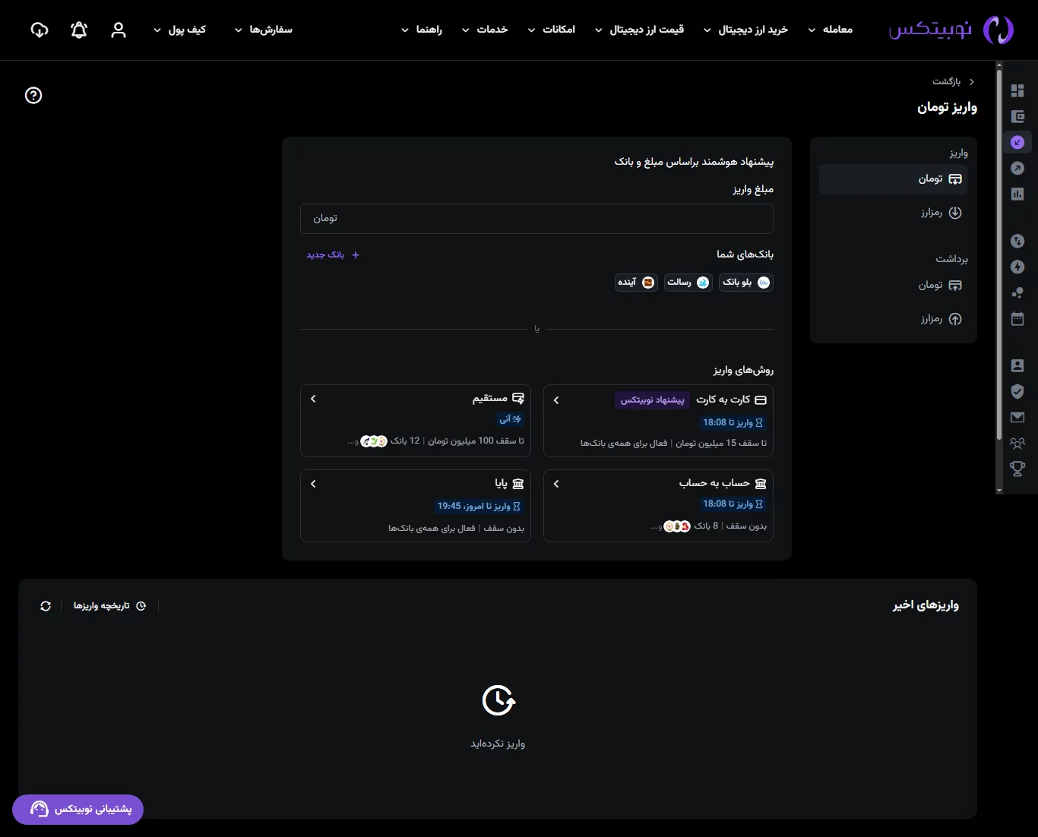Expand the قیمت ارز دیجیتال menu
Image resolution: width=1038 pixels, height=837 pixels.
pos(639,30)
